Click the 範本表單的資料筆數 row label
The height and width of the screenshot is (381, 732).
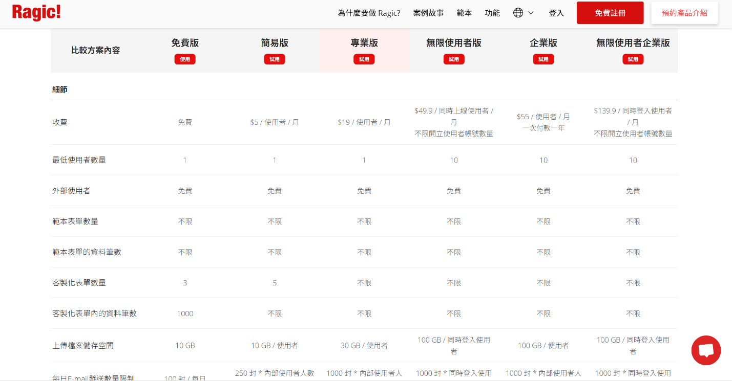click(87, 252)
